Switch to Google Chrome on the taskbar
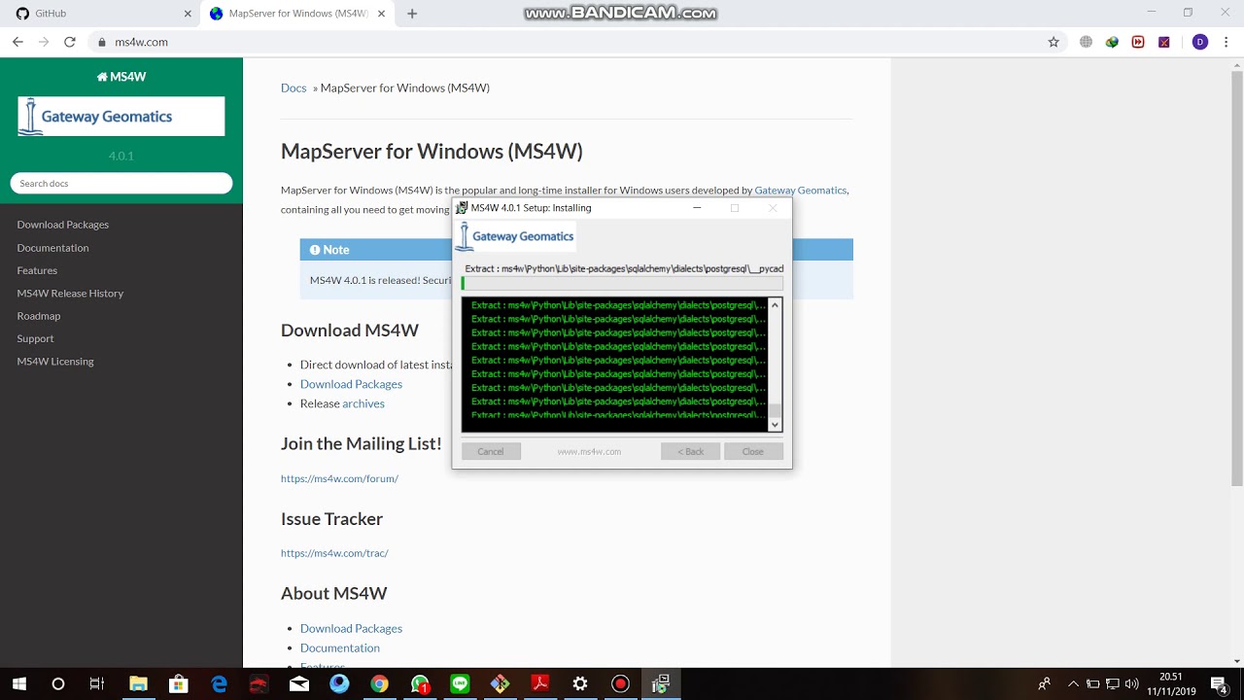Image resolution: width=1244 pixels, height=700 pixels. pyautogui.click(x=379, y=684)
